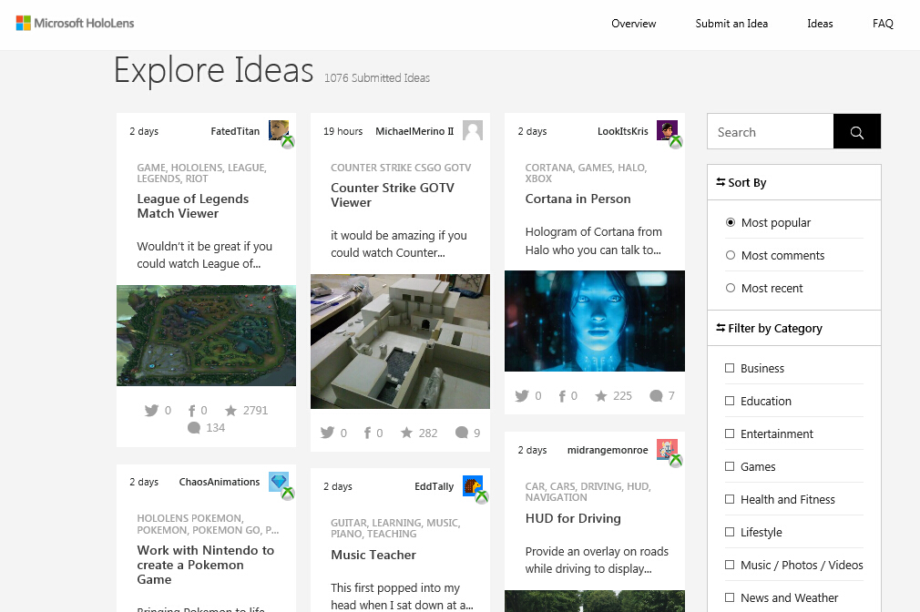Click the Microsoft HoloLens logo
920x612 pixels.
75,24
